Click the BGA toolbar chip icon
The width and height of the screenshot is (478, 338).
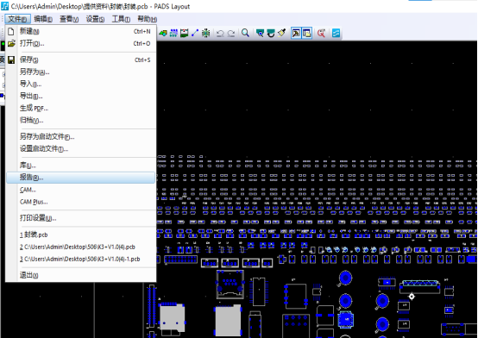205,33
